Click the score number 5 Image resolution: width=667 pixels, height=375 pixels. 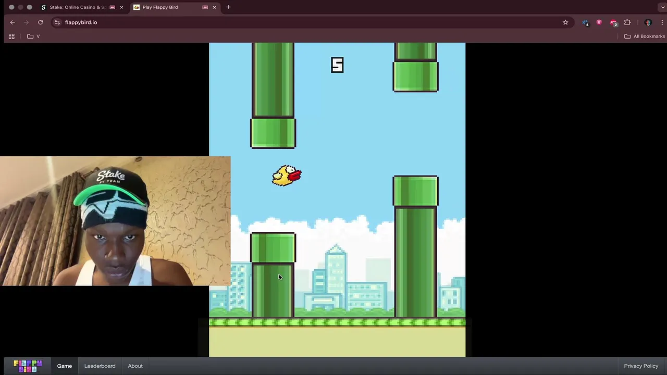point(337,65)
